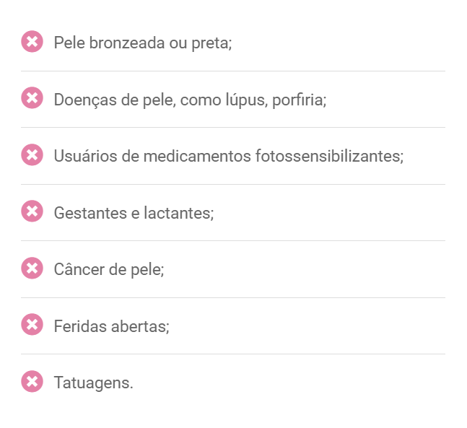Click the 'Tatuagens.' text
Screen dimensions: 467x428
[93, 383]
